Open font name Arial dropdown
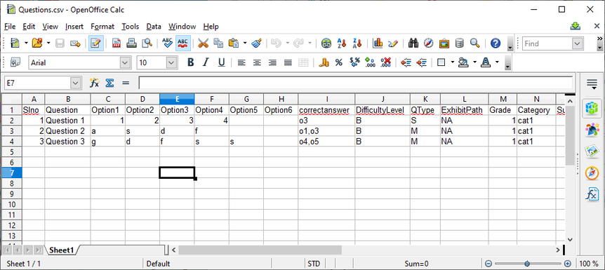 (125, 62)
